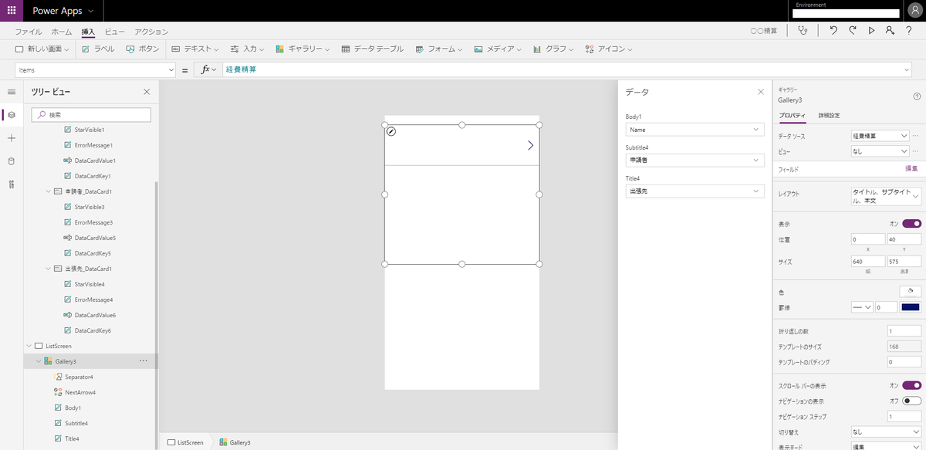This screenshot has height=450, width=926.
Task: Close the Data panel
Action: click(x=760, y=92)
